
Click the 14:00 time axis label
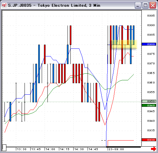pos(50,149)
